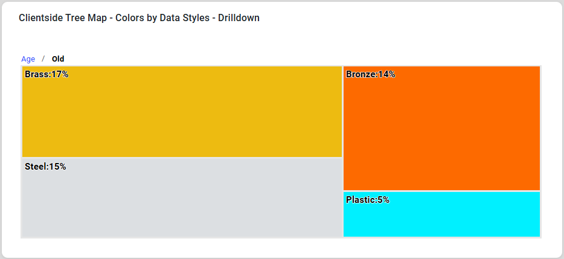The height and width of the screenshot is (259, 564).
Task: Click the "17%" value on Brass
Action: (60, 75)
